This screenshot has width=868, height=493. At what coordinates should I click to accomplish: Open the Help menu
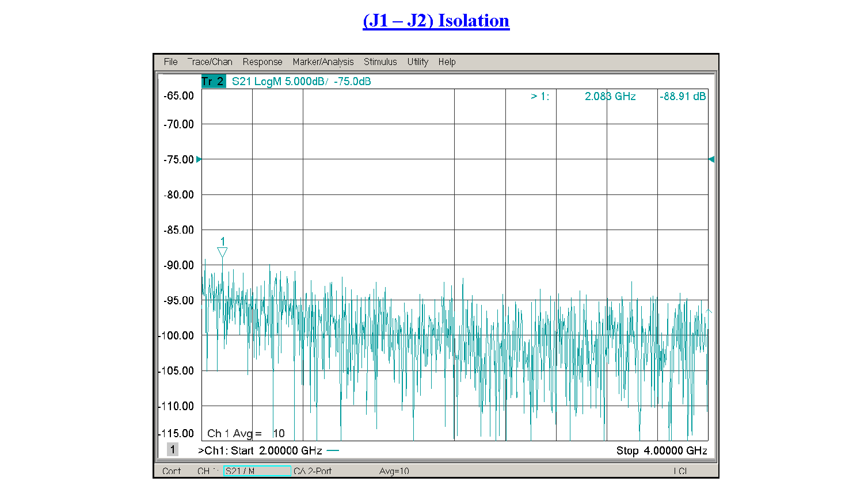[447, 62]
